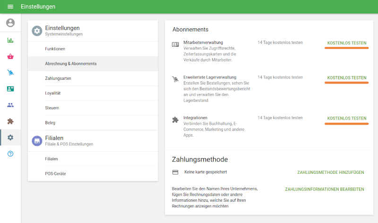Click '14 Tage kostenlos testen' beside Integrationen
Image resolution: width=378 pixels, height=223 pixels.
[x=280, y=118]
